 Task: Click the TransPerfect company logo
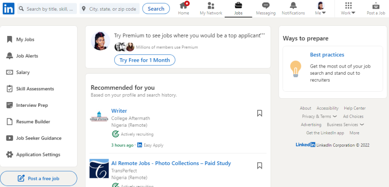(99, 169)
